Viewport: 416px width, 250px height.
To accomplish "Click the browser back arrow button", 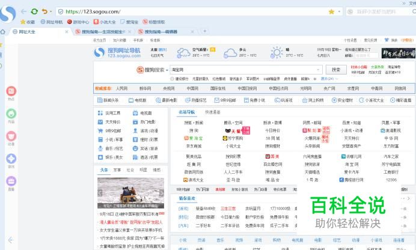I will [22, 11].
